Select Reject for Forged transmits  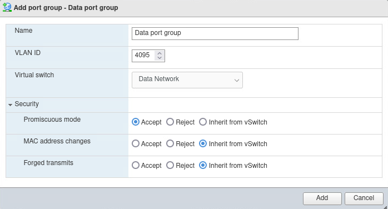(170, 165)
